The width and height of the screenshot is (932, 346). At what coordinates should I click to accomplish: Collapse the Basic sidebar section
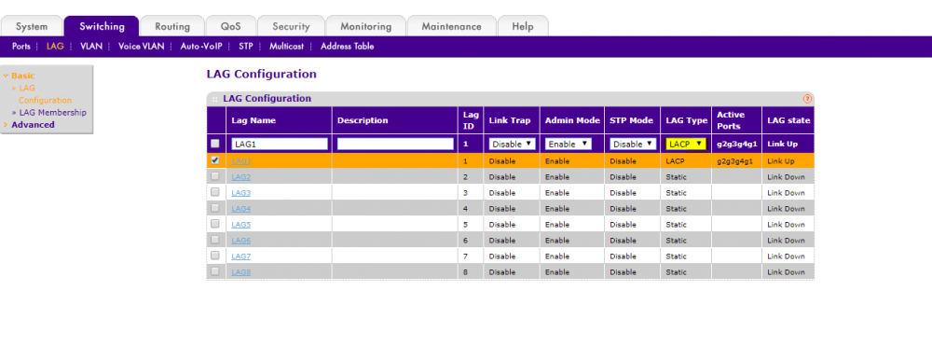pyautogui.click(x=22, y=76)
